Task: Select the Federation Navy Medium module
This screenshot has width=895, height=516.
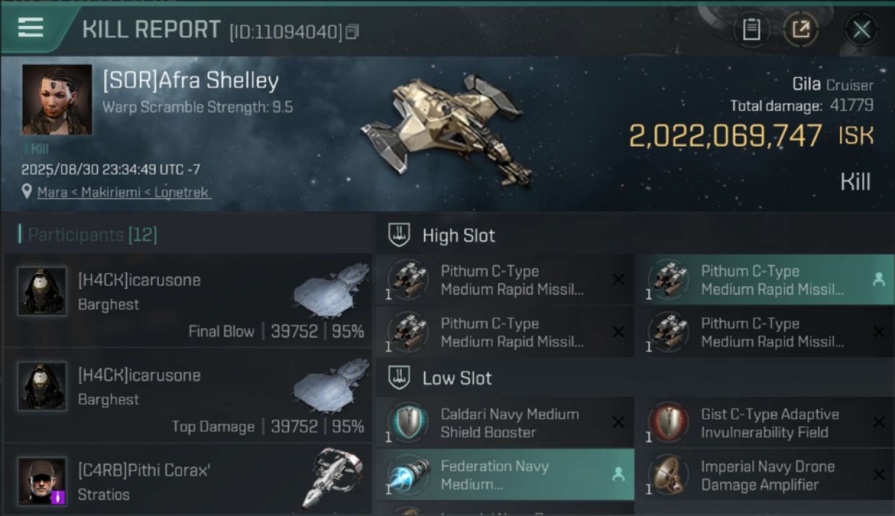Action: 505,475
